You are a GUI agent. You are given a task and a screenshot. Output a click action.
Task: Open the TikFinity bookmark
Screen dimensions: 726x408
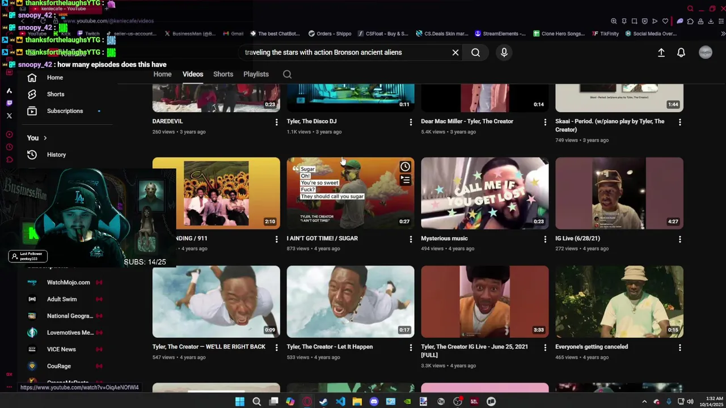click(605, 33)
